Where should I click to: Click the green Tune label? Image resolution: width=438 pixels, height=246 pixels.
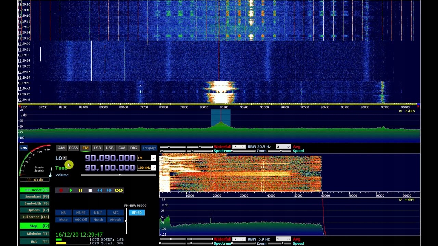pyautogui.click(x=61, y=168)
